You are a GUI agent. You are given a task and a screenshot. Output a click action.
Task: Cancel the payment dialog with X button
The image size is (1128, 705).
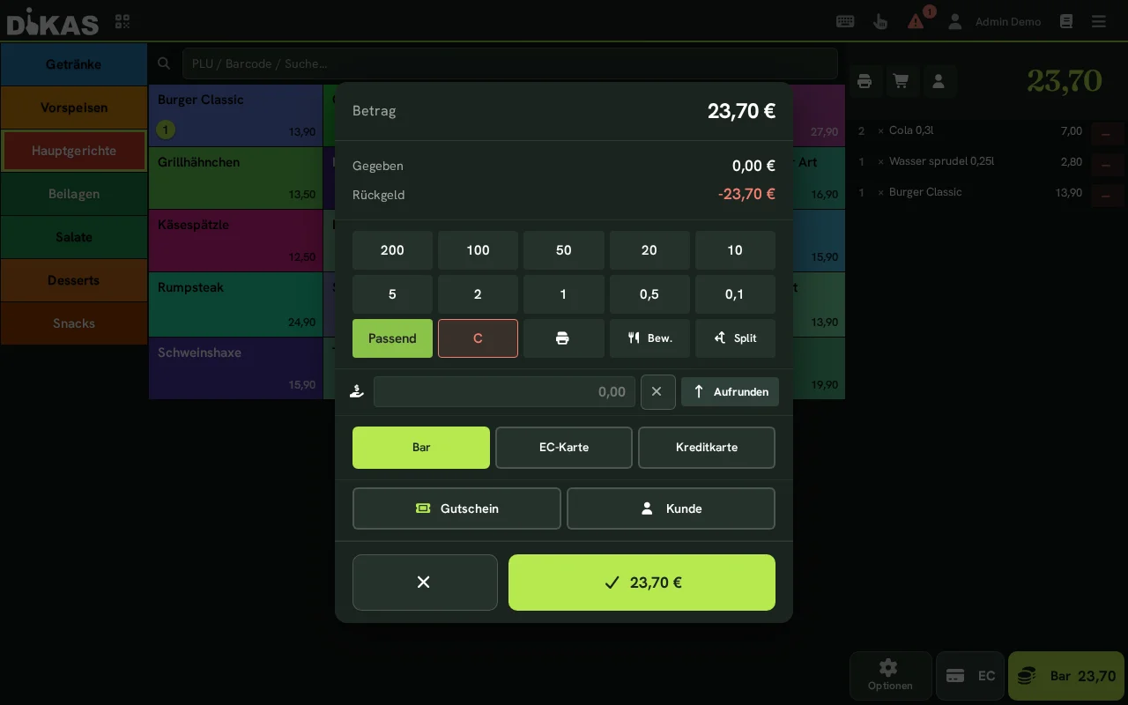tap(425, 583)
